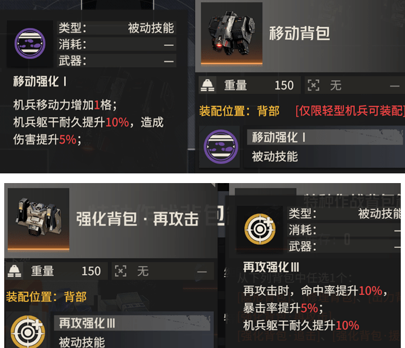
Task: Click the weight icon beside 重量 150 in the top panel
Action: coord(208,85)
